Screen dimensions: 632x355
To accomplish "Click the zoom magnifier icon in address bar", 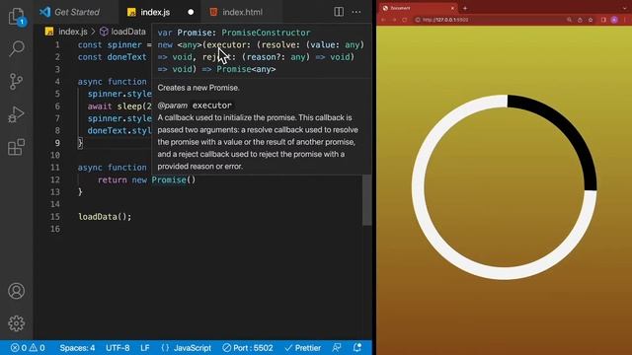I will (569, 20).
